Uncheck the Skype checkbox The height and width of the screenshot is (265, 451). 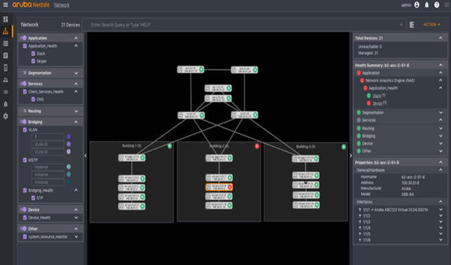click(33, 61)
